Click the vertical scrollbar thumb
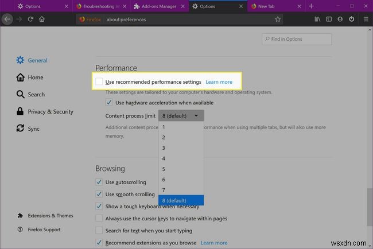Image resolution: width=373 pixels, height=249 pixels. point(370,207)
